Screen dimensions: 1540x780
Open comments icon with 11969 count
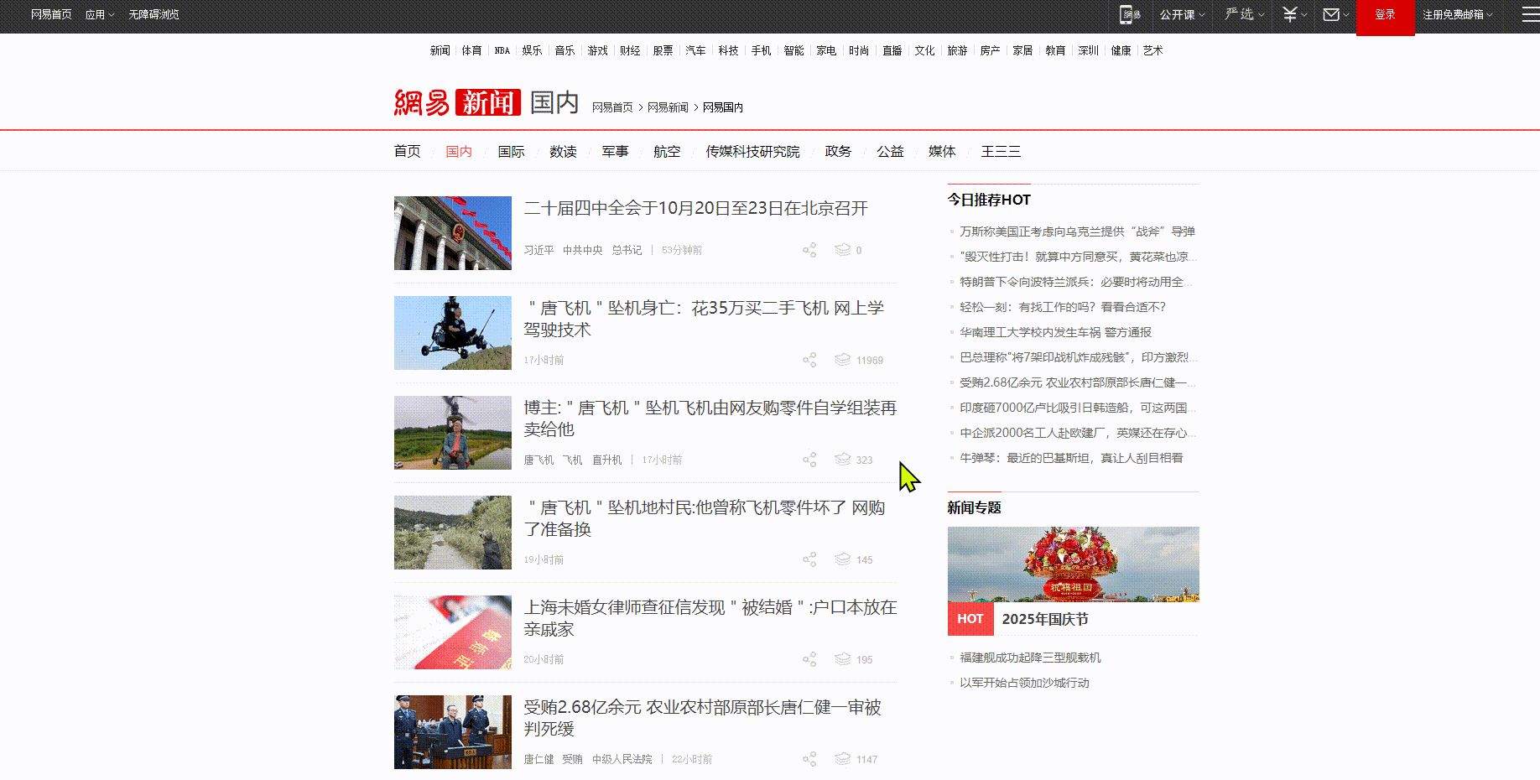click(843, 360)
